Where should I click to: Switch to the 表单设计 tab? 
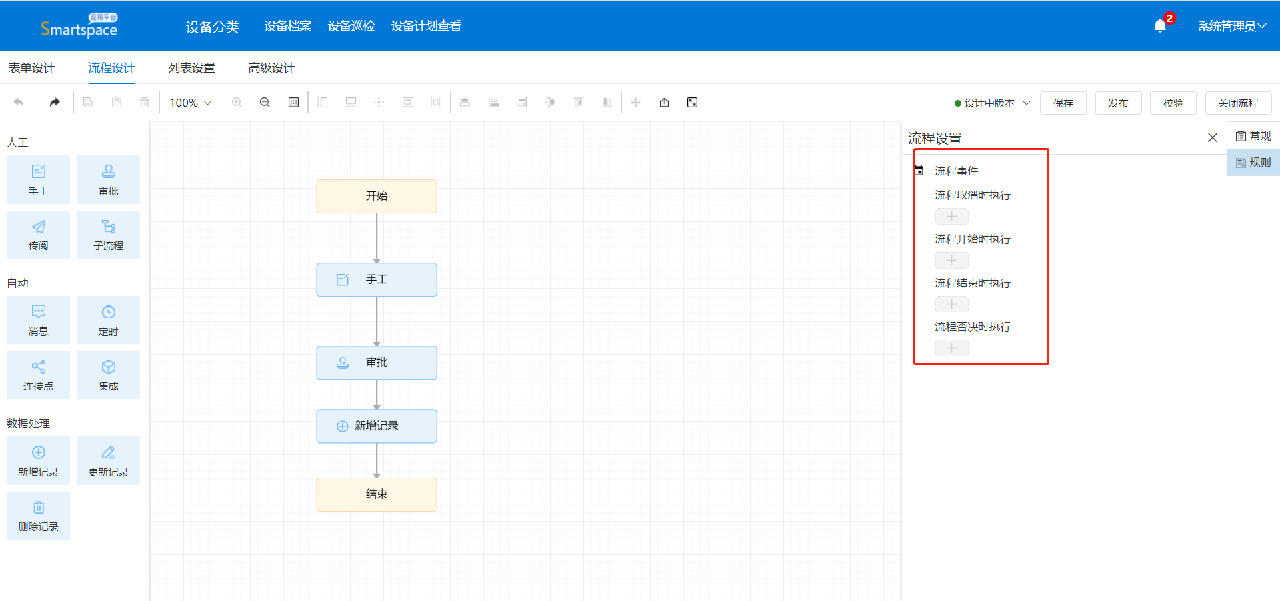point(31,68)
